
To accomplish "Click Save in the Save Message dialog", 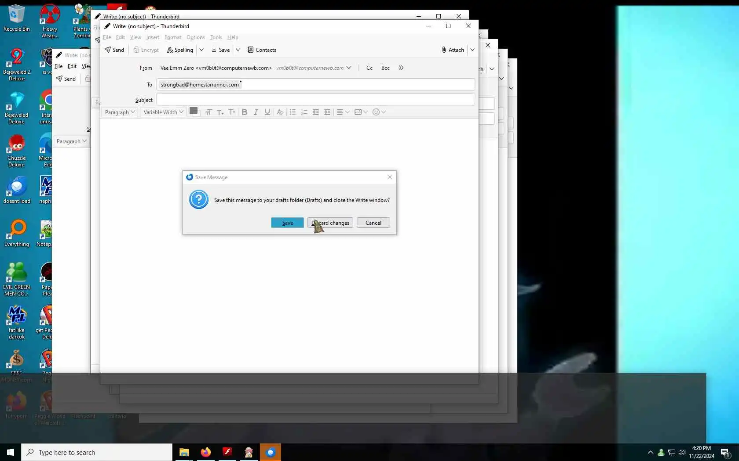I will 287,223.
